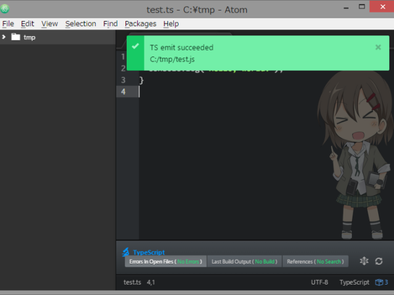Open the View menu
This screenshot has width=394, height=295.
tap(49, 24)
